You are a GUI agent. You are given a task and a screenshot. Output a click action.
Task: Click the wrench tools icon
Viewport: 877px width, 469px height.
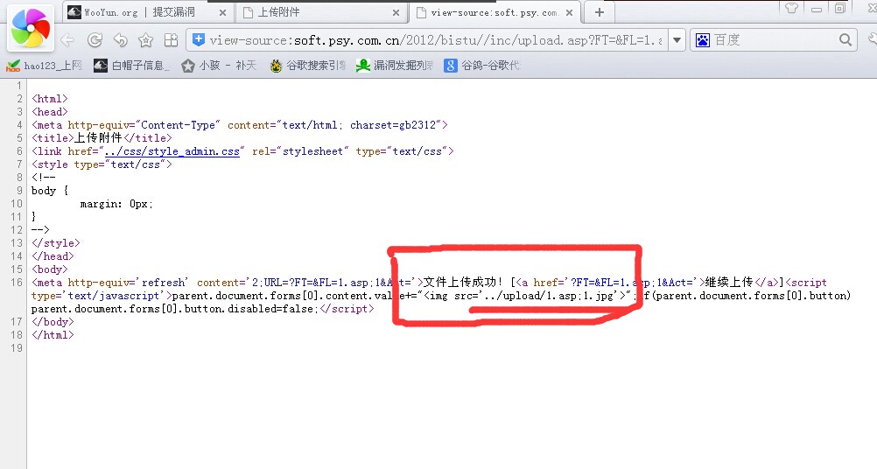pos(872,39)
